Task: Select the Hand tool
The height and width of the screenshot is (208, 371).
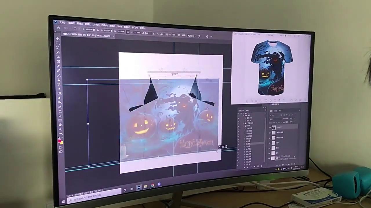Action: 60,125
